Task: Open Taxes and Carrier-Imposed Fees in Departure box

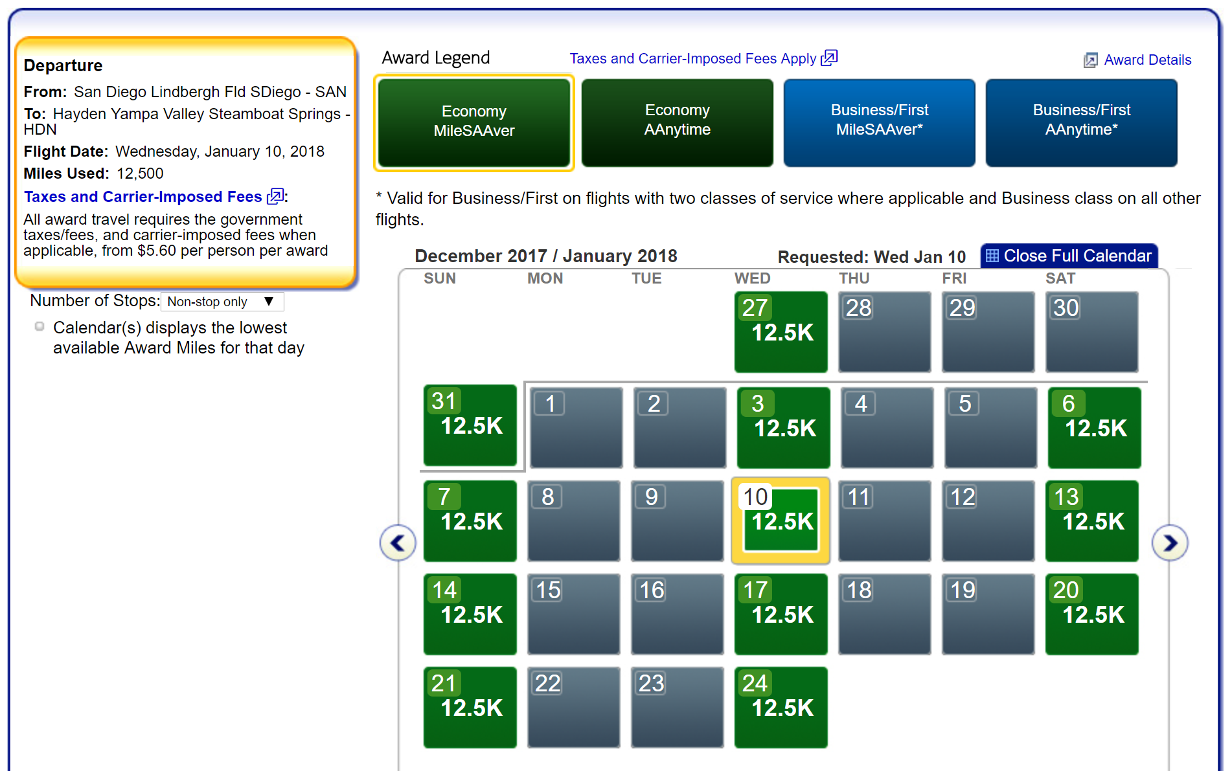Action: click(x=143, y=197)
